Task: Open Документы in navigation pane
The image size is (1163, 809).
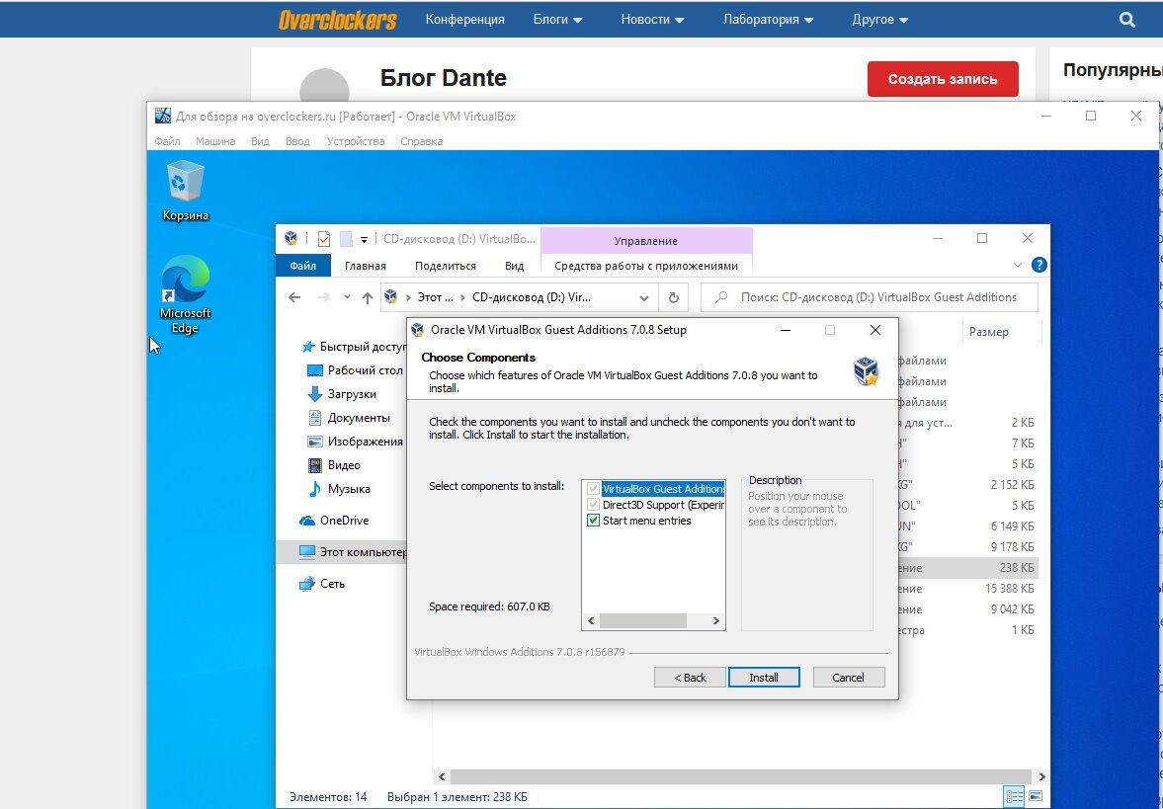Action: point(349,418)
